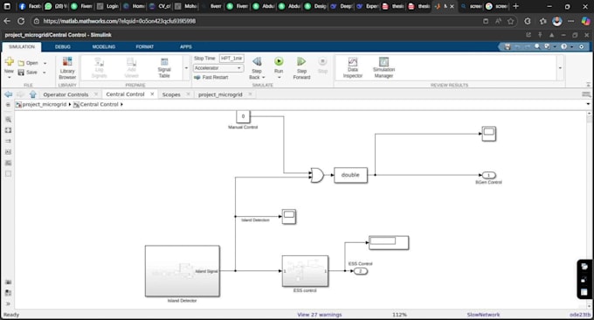Click the area square icon in left palette
594x320 pixels.
pos(8,174)
